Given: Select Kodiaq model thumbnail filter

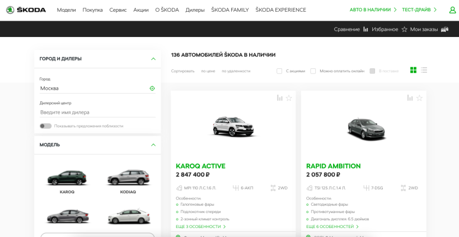Looking at the screenshot, I should [x=128, y=182].
